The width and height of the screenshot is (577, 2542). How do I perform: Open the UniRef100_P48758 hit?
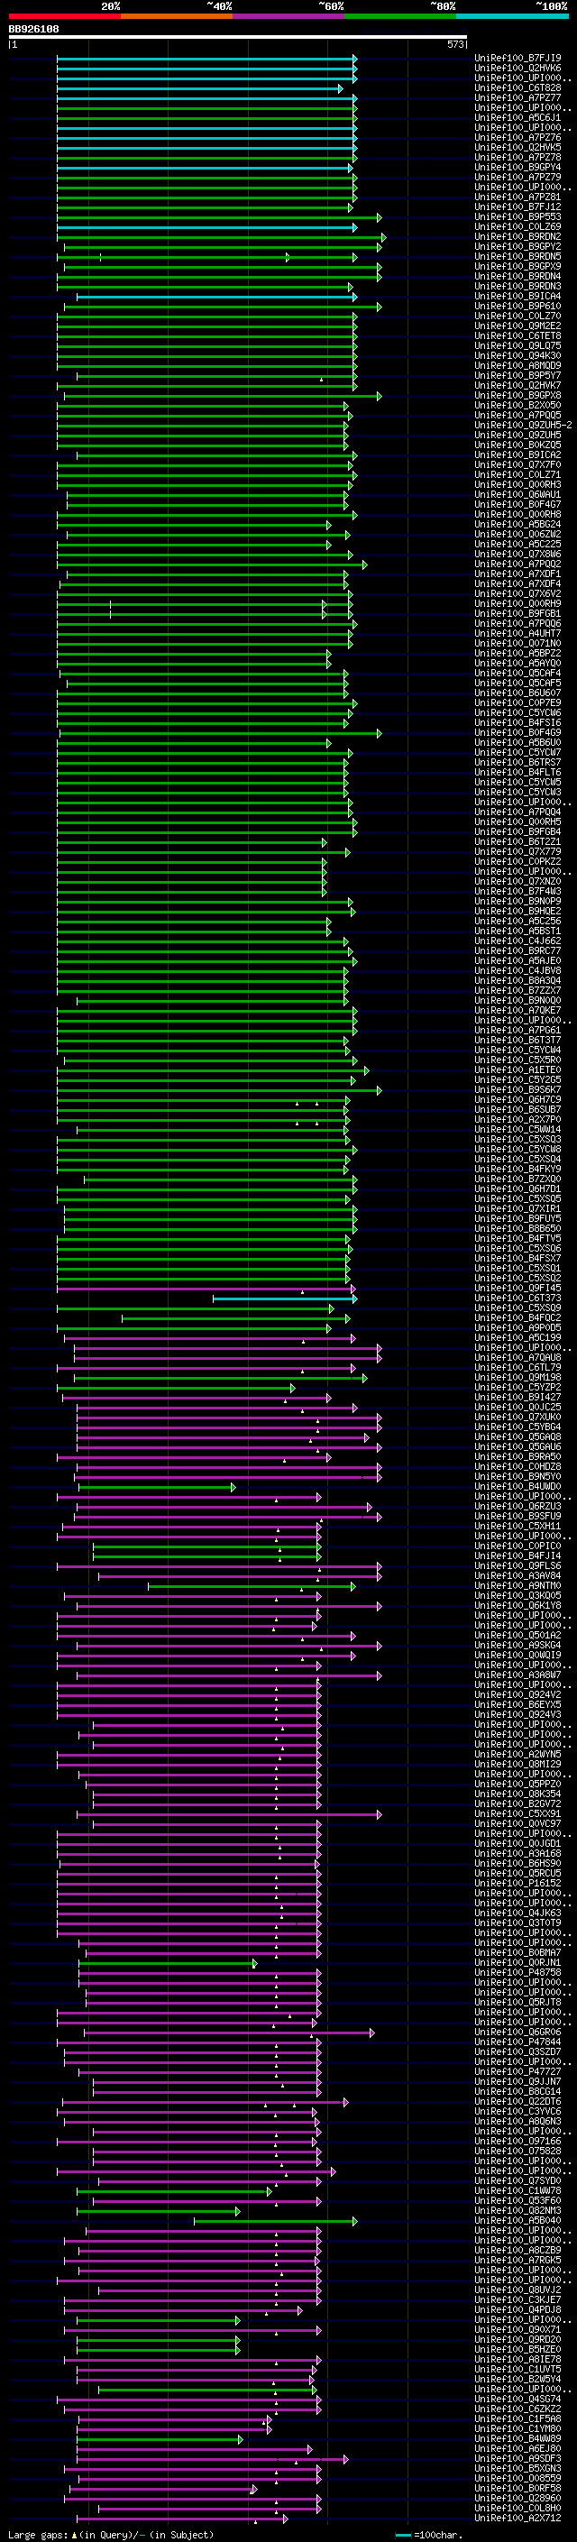pyautogui.click(x=517, y=1973)
